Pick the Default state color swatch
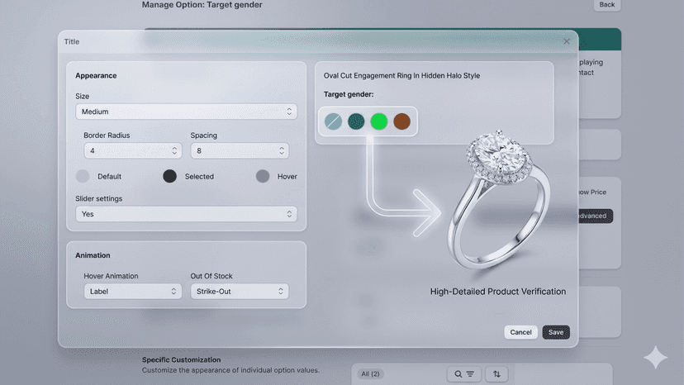The image size is (684, 385). point(83,176)
